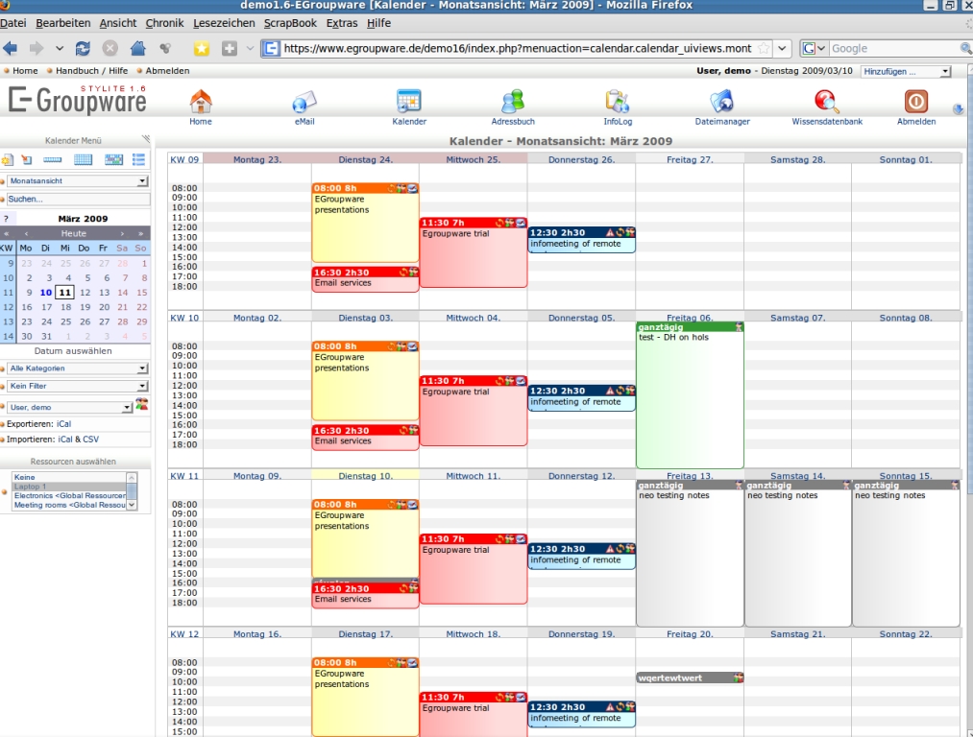Click the Extras menu
Screen dimensions: 973x737
(342, 23)
